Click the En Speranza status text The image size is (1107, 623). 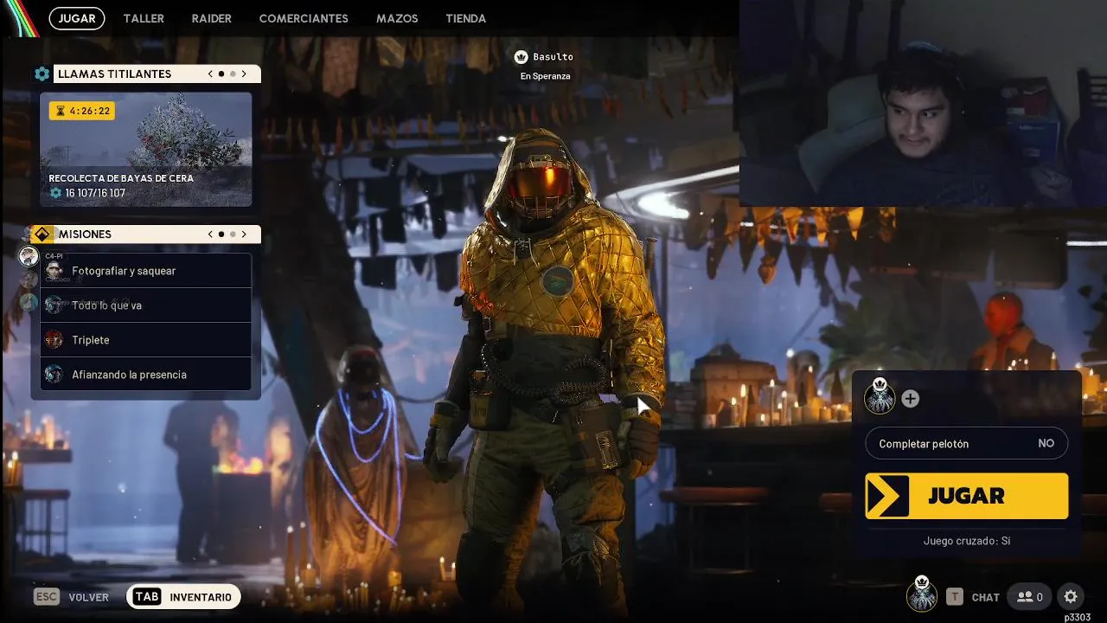(545, 76)
